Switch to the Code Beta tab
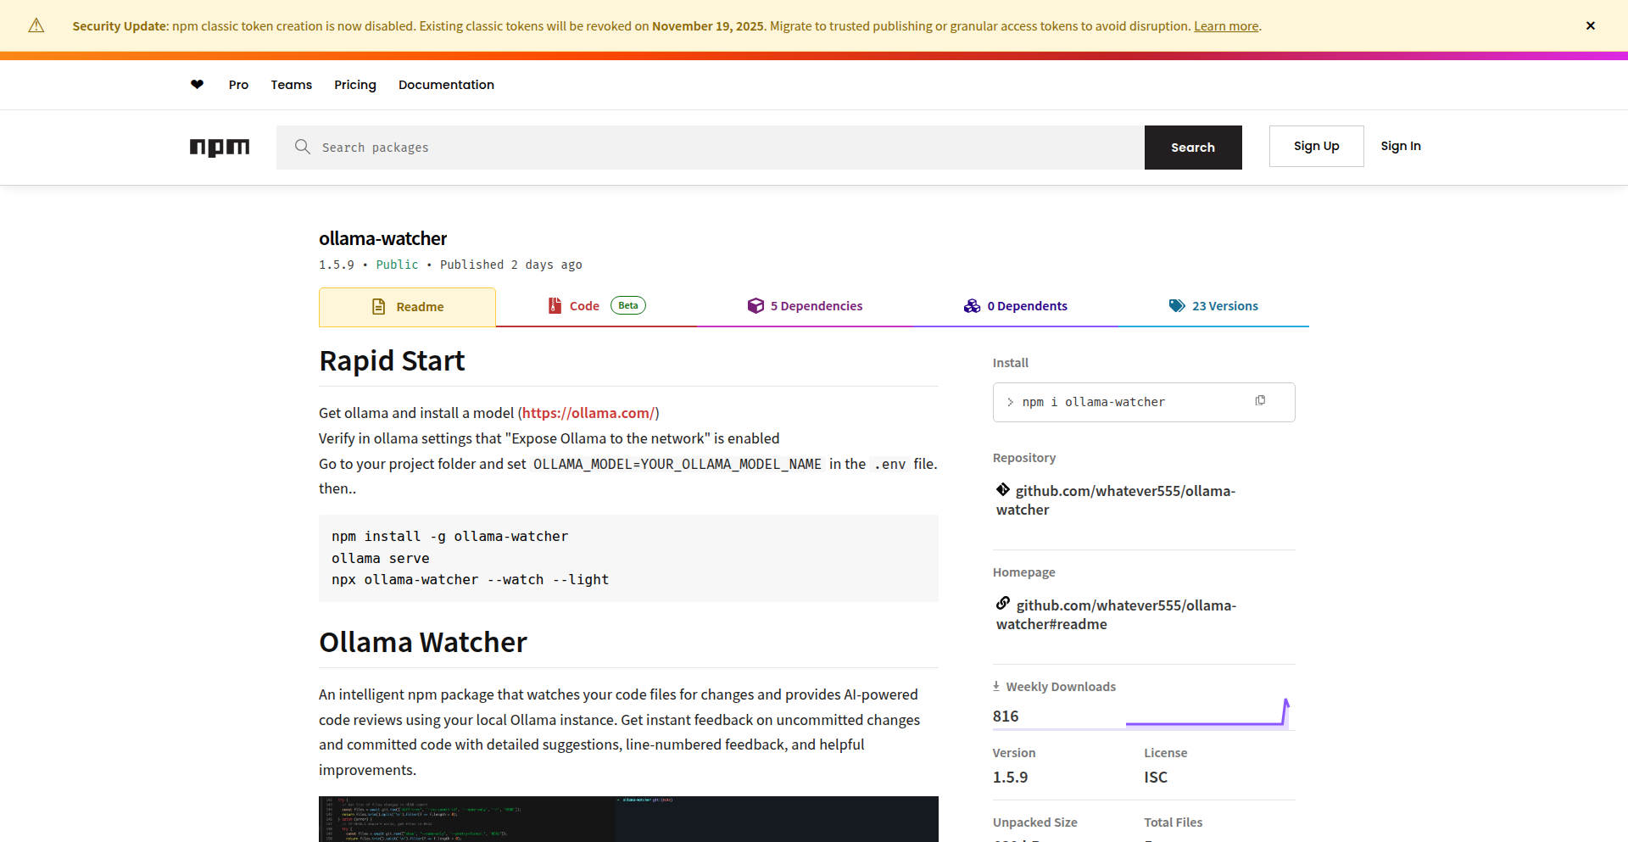This screenshot has width=1628, height=842. coord(585,305)
